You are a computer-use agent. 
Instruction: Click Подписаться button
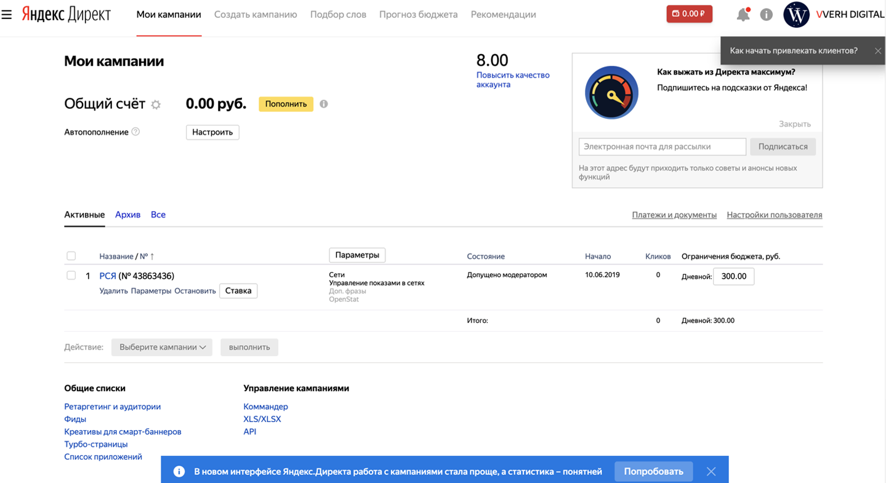coord(783,146)
